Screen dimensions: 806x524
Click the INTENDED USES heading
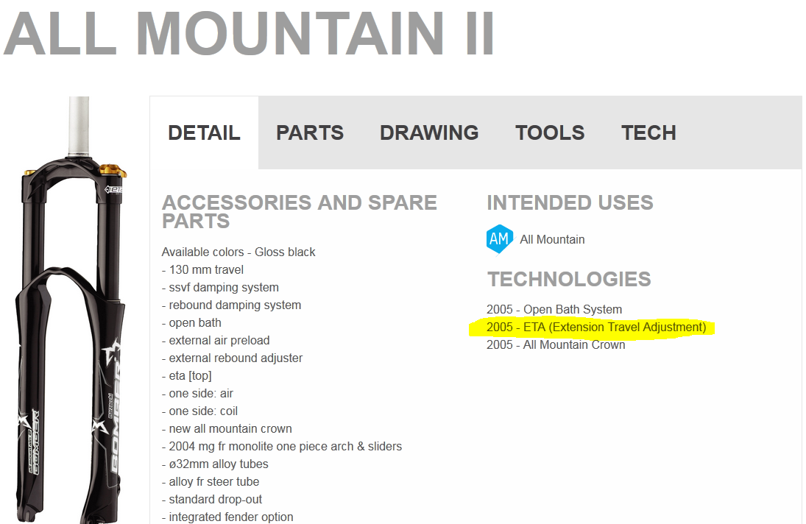[x=570, y=202]
